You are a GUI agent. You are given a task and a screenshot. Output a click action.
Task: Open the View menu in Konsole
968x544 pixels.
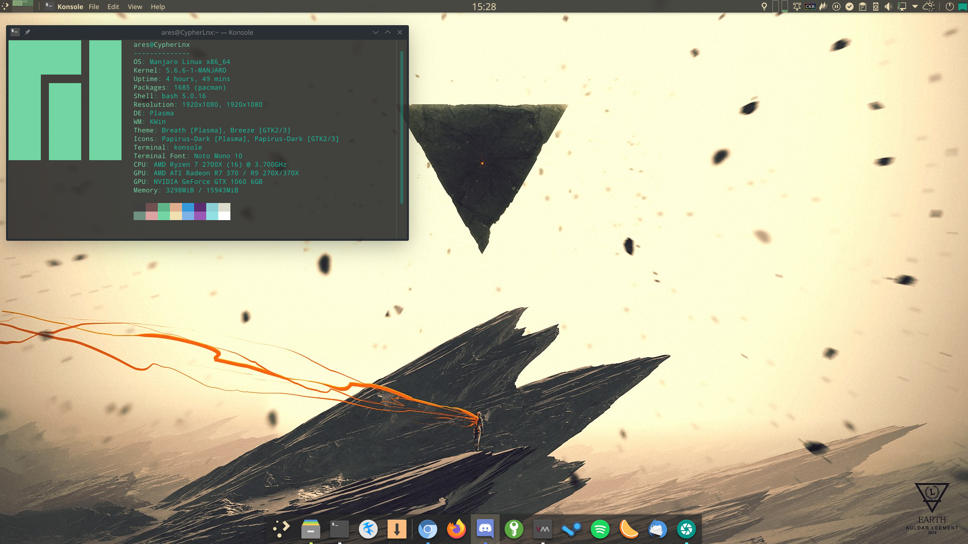135,7
